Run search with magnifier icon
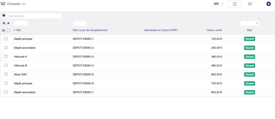275x119 pixels. pos(4,23)
